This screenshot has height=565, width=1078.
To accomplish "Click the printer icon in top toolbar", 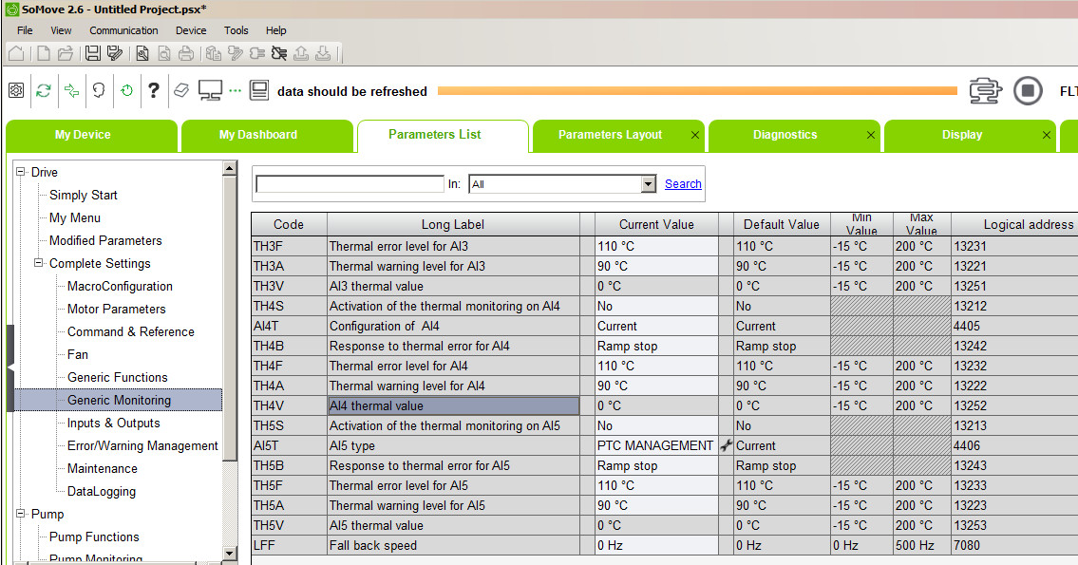I will (185, 53).
